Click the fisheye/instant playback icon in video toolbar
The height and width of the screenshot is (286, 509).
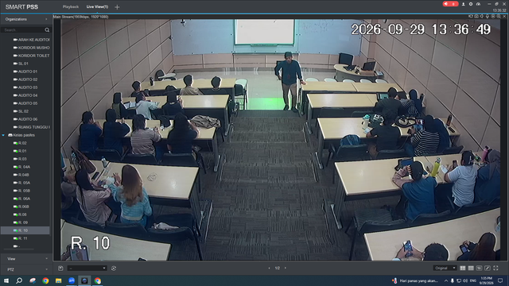(493, 16)
